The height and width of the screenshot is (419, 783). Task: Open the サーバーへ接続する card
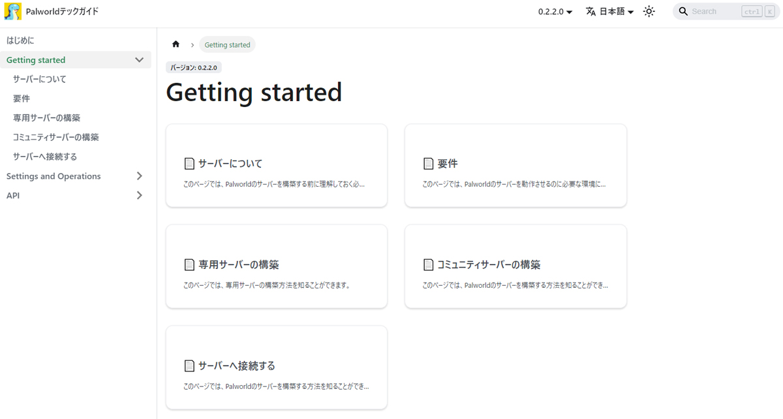(276, 367)
